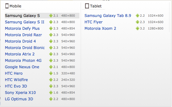Screen dimensions: 172x107
Task: Click the Tablet category heading
Action: [96, 6]
